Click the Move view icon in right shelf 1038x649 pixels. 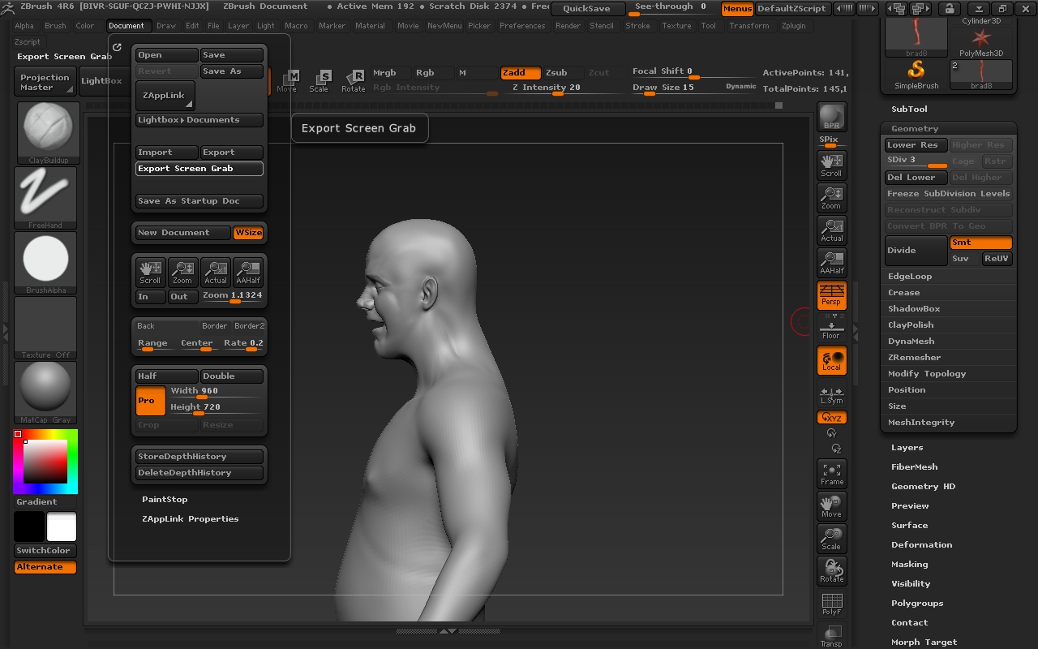(x=831, y=506)
